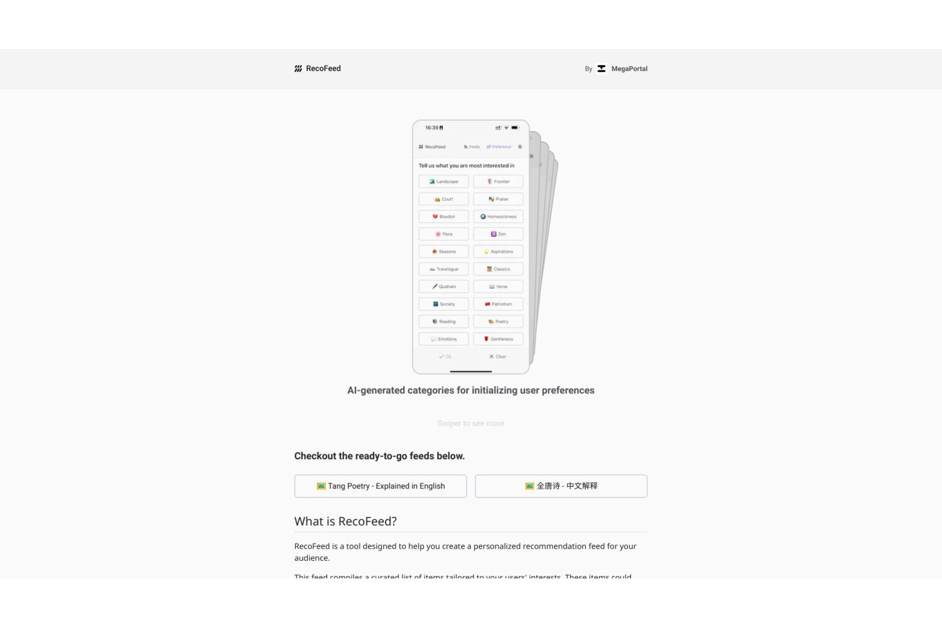Click the Patriotism category chip
This screenshot has width=942, height=628.
pos(498,304)
